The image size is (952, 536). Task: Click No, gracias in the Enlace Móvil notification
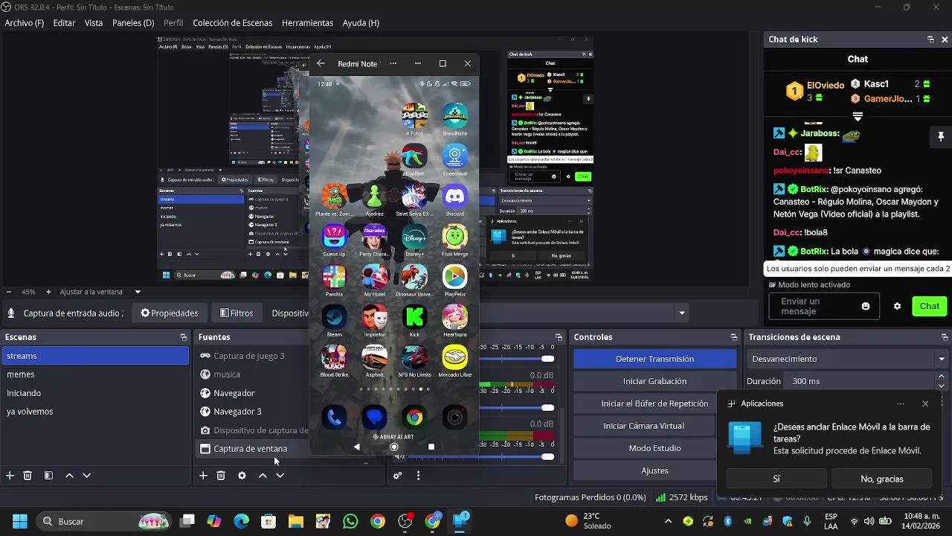[x=882, y=479]
